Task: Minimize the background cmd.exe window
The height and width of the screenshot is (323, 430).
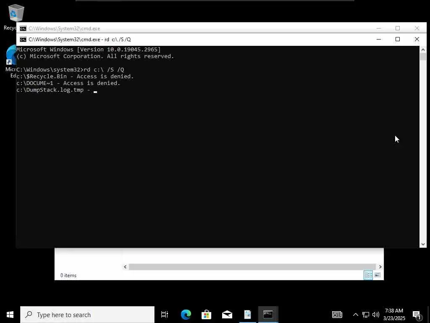Action: [379, 28]
